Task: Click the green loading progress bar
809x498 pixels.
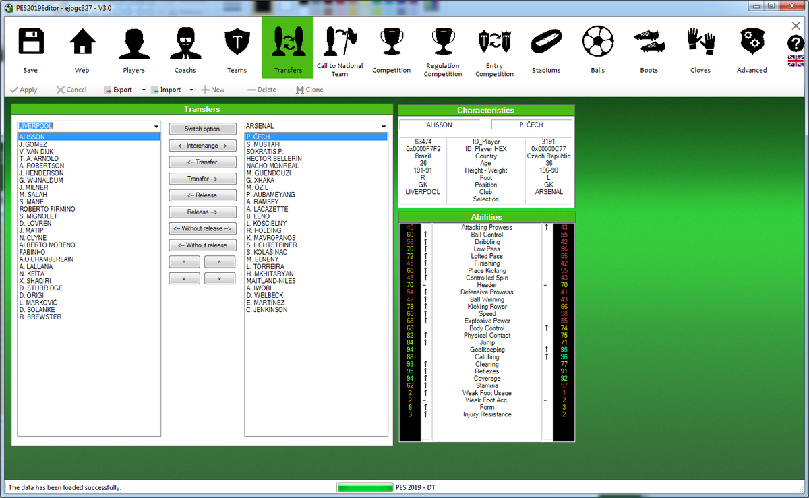Action: pyautogui.click(x=365, y=487)
